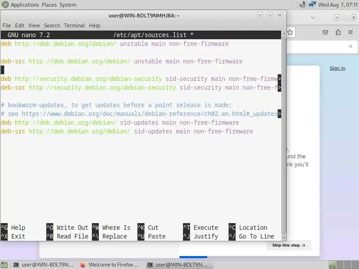Switch to Welcome to Firefox taskbar entry
359x269 pixels.
coord(110,265)
